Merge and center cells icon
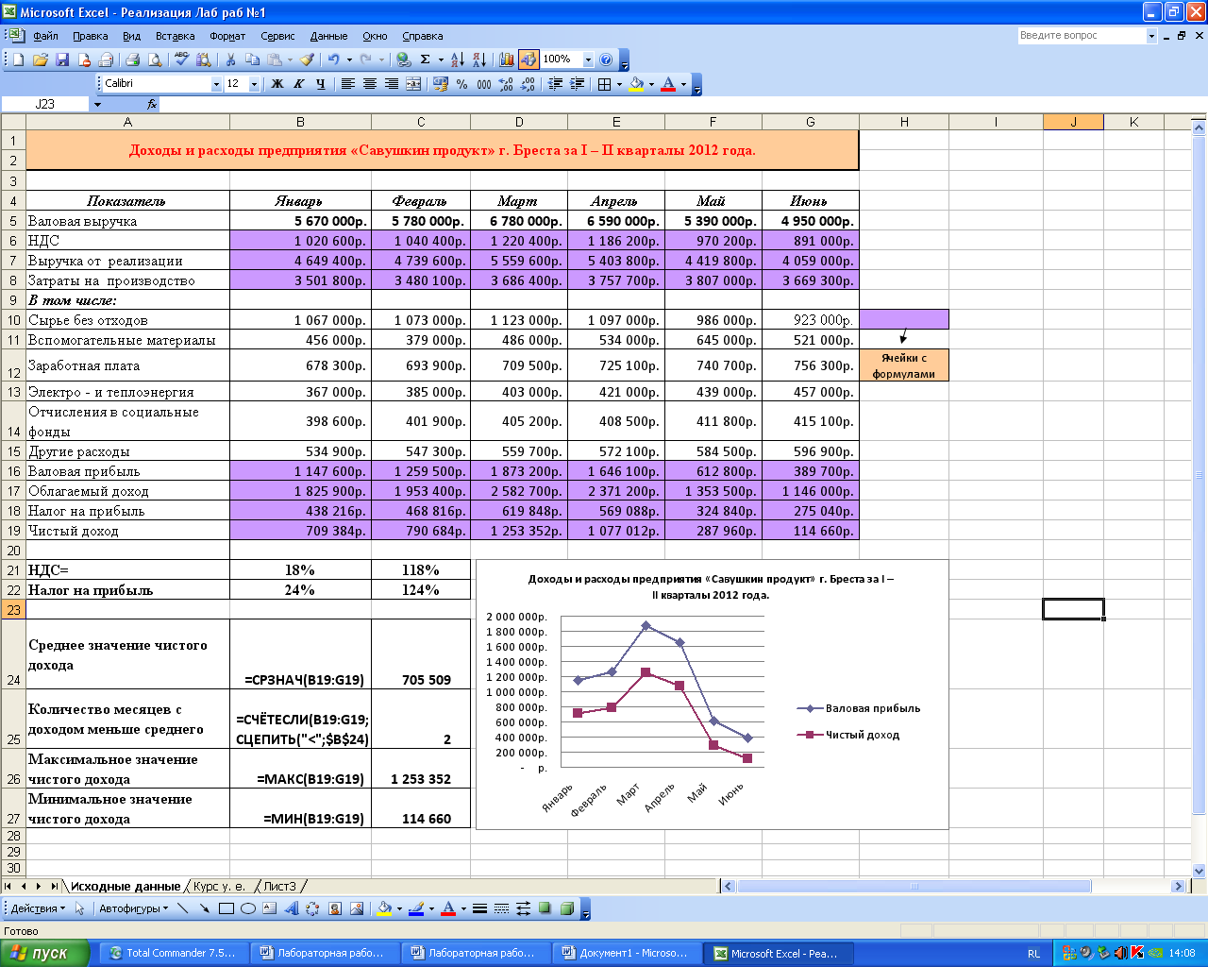 click(413, 84)
